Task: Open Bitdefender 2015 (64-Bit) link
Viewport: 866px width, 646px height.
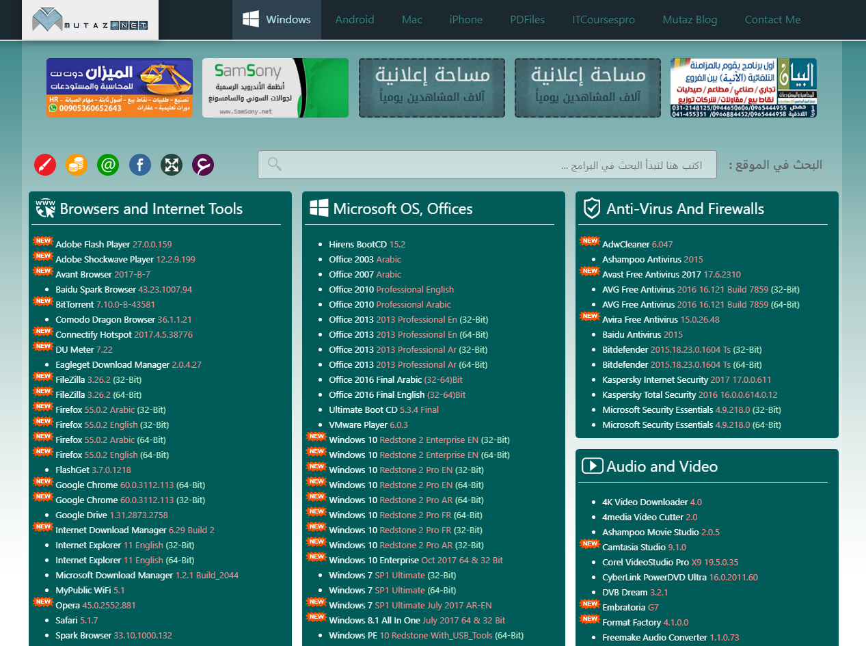Action: click(x=682, y=364)
